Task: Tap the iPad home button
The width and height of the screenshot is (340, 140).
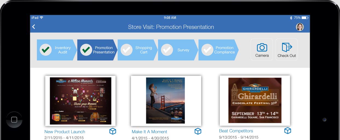Action: pos(14,120)
